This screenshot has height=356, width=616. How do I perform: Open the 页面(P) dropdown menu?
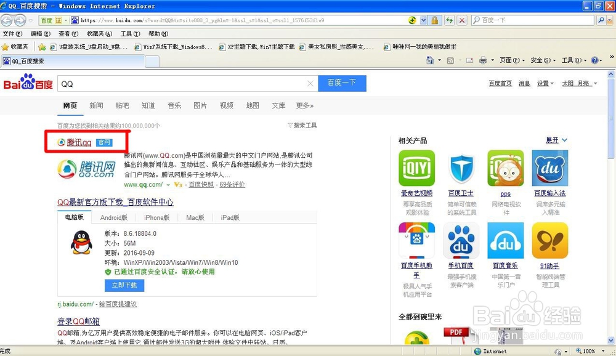[x=512, y=60]
